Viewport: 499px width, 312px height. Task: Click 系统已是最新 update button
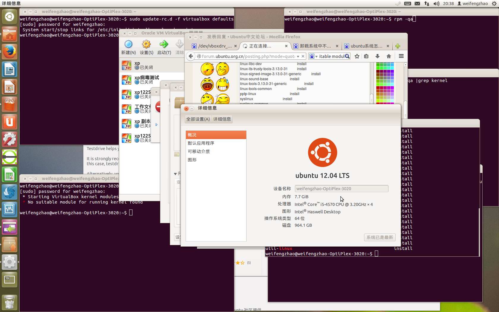tap(380, 237)
